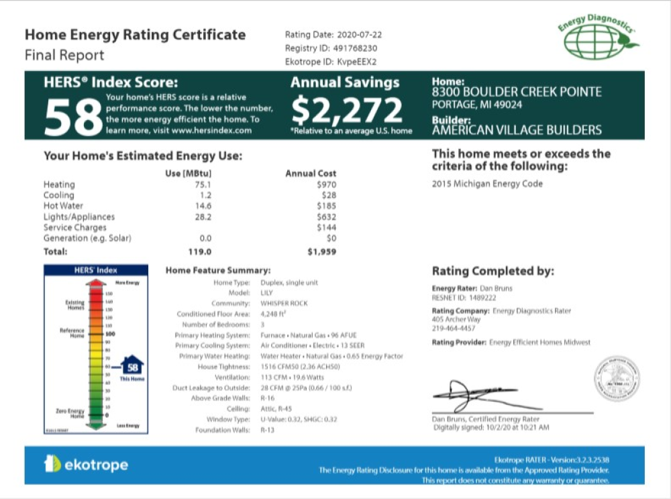Click the ekotrope building logo icon

[52, 464]
